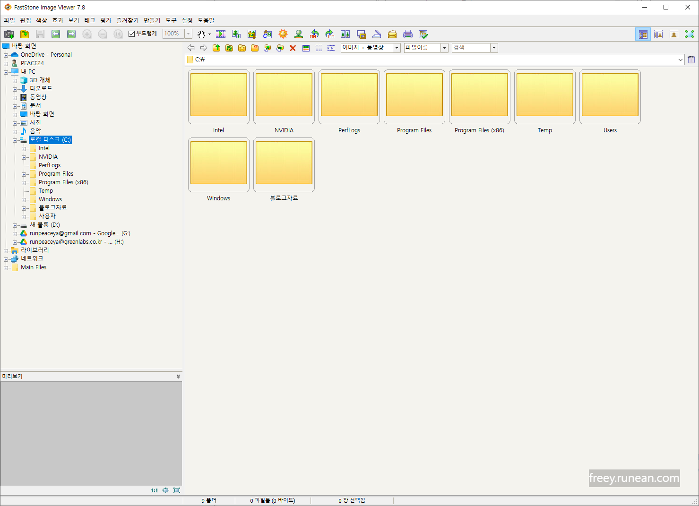This screenshot has height=506, width=699.
Task: Click the navigate forward arrow
Action: point(204,48)
